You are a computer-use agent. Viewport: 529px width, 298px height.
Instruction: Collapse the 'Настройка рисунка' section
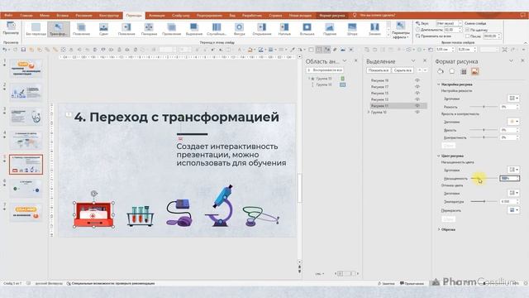(439, 84)
